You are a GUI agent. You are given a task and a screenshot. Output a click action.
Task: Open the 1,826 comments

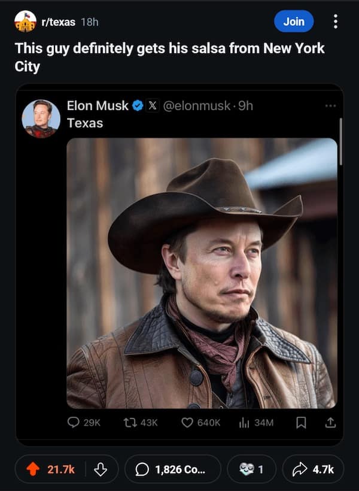172,469
